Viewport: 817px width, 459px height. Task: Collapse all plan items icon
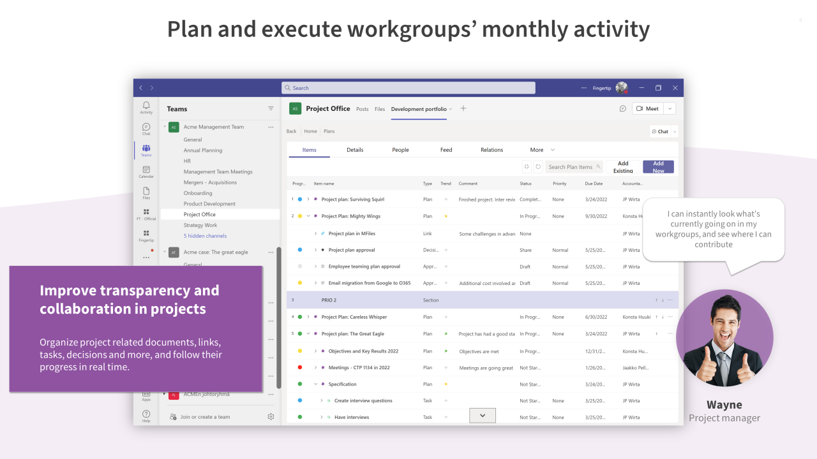coord(527,167)
